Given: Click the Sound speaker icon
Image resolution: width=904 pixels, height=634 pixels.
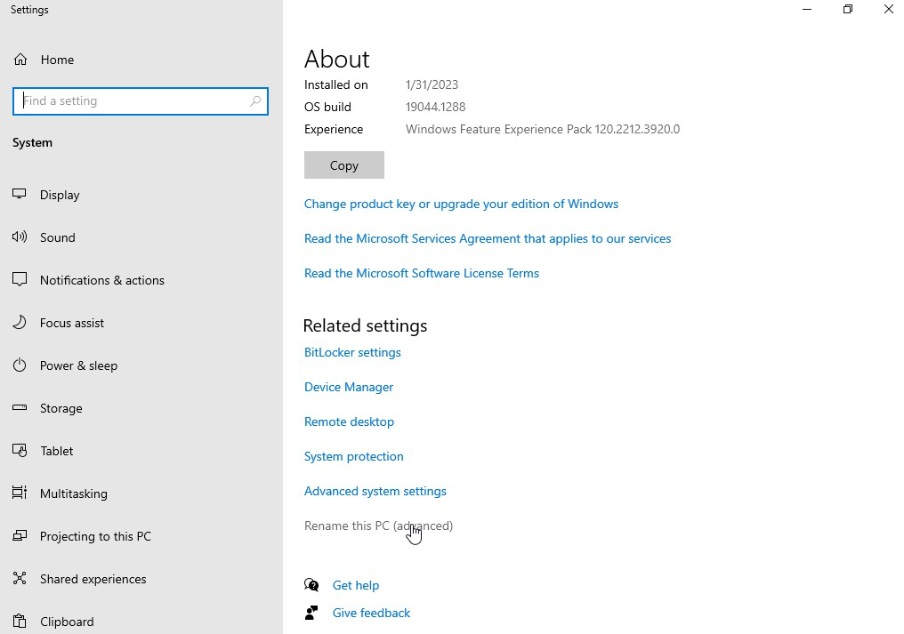Looking at the screenshot, I should pos(19,237).
